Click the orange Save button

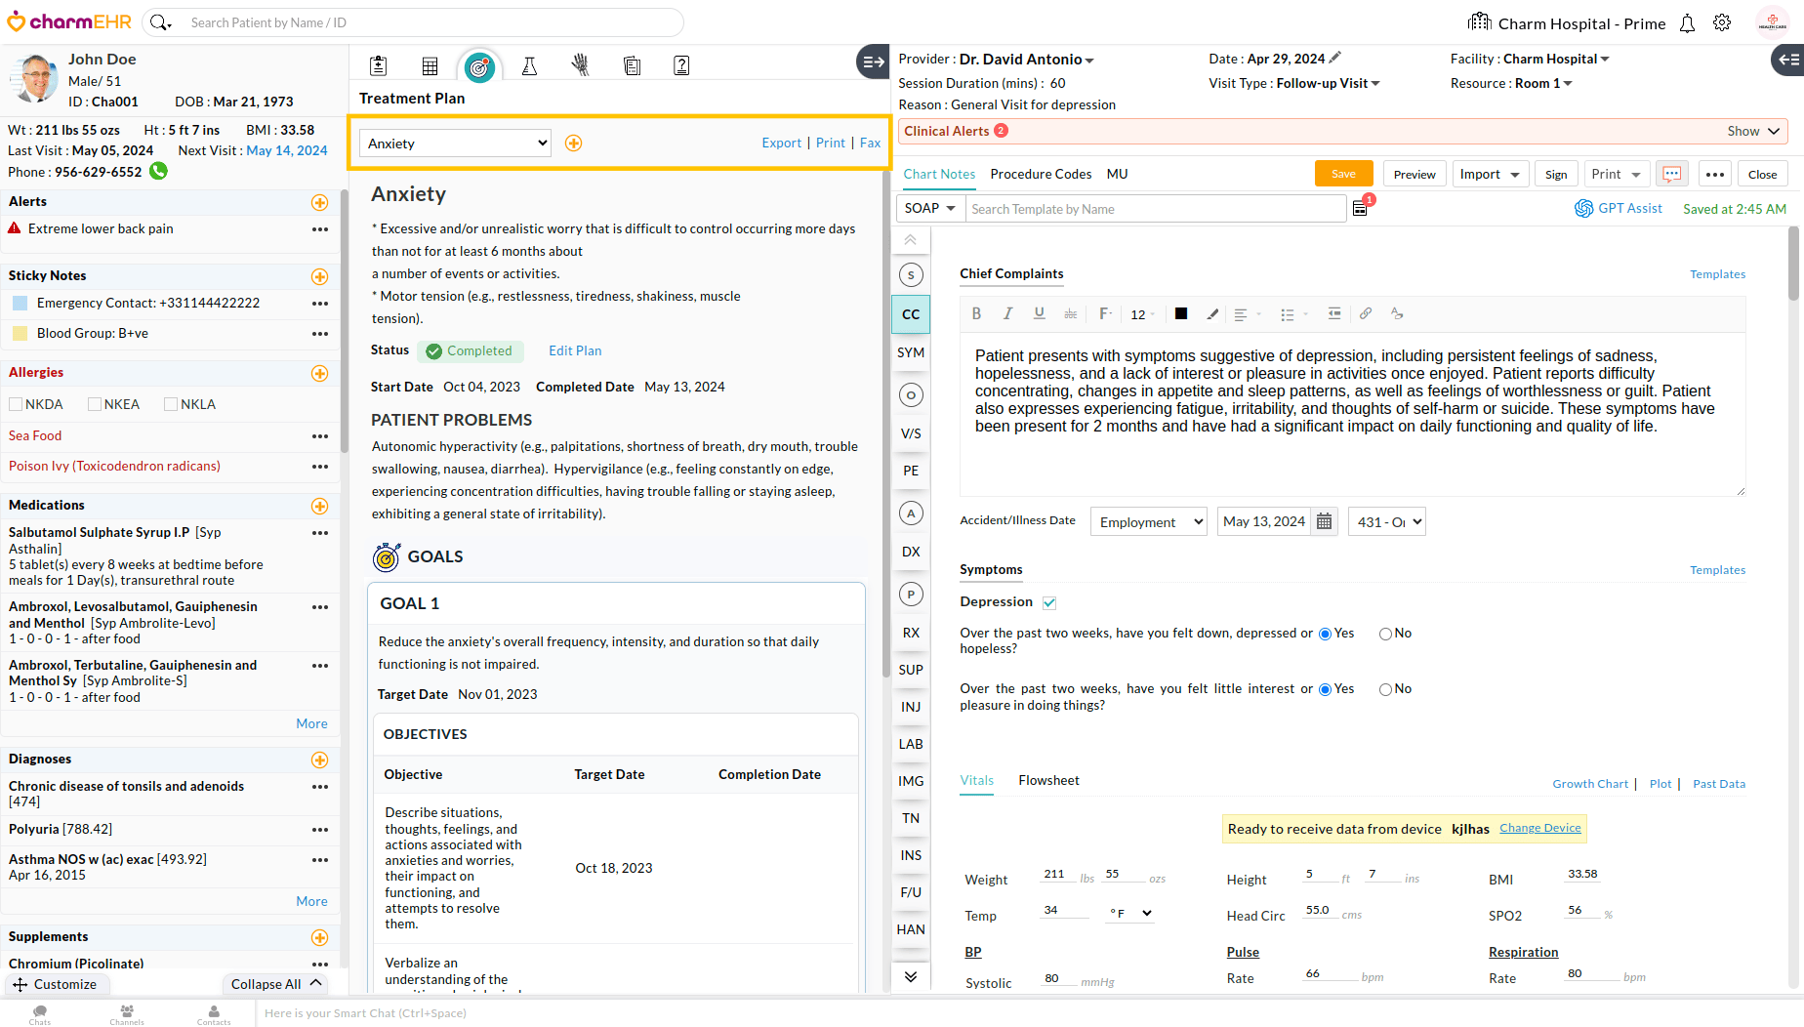click(x=1343, y=174)
